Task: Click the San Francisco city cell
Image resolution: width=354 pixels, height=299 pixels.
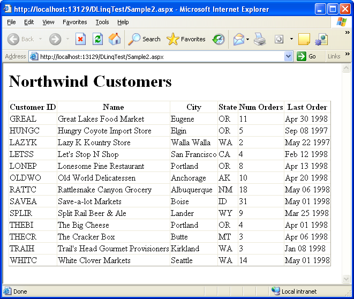Action: (x=194, y=154)
